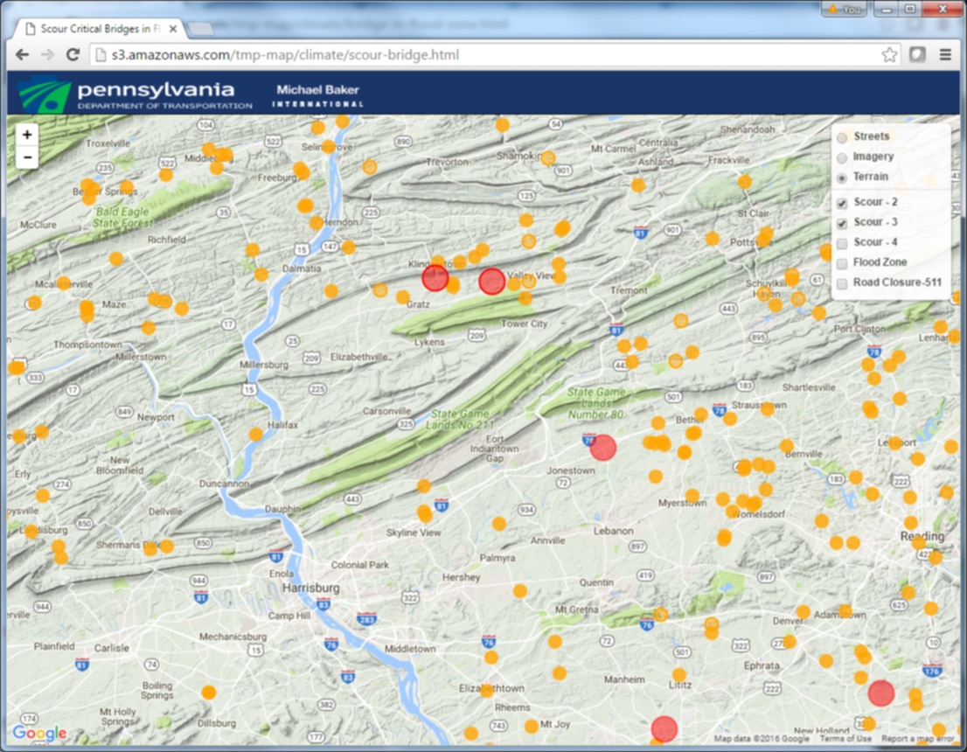967x752 pixels.
Task: Click the red marker near Klingerstown
Action: (x=435, y=278)
